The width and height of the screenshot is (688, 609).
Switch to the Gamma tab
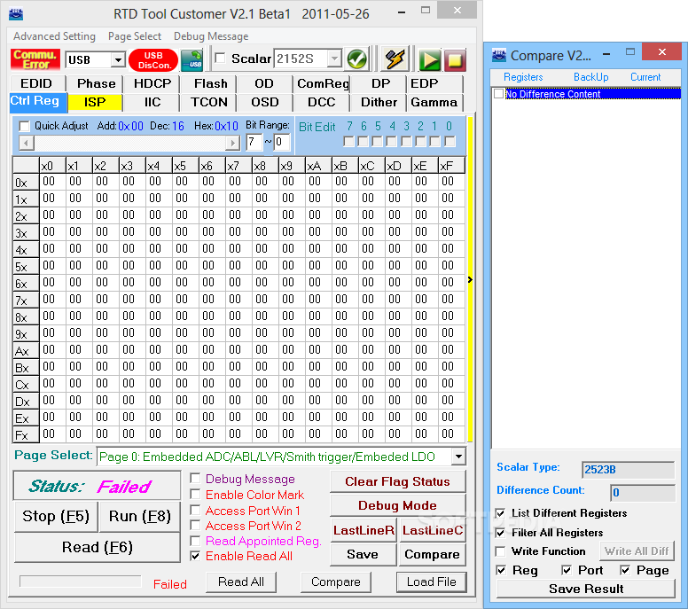point(434,102)
